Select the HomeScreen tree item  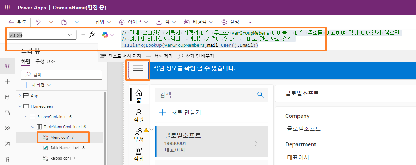(42, 106)
